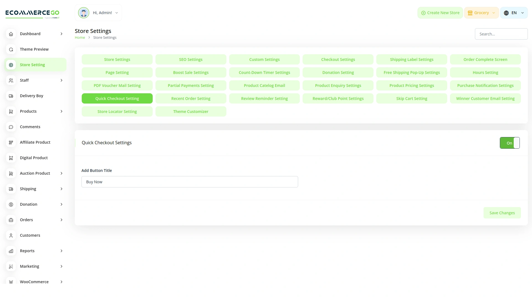Click the Create New Store button

click(x=440, y=13)
